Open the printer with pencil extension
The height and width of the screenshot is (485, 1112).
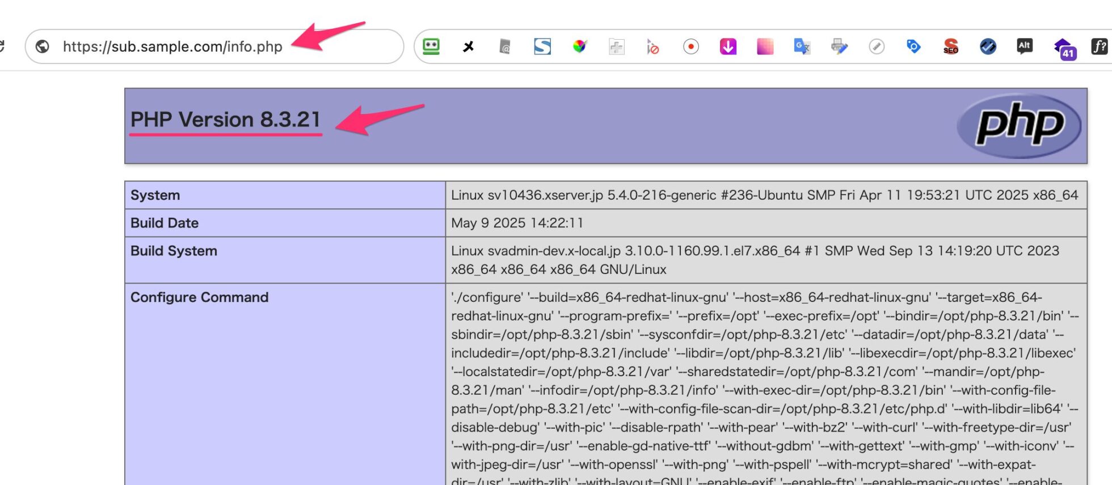[x=839, y=47]
